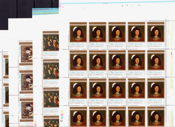The image size is (175, 127).
Task: Click the registration cross on the leftmost sheet
Action: click(12, 115)
